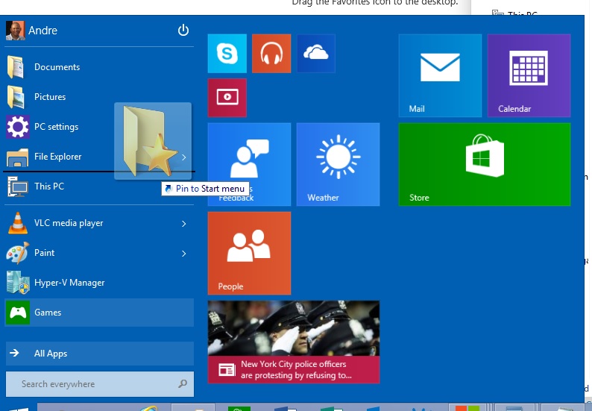Expand VLC media player jump list arrow
The height and width of the screenshot is (411, 592).
[x=184, y=224]
